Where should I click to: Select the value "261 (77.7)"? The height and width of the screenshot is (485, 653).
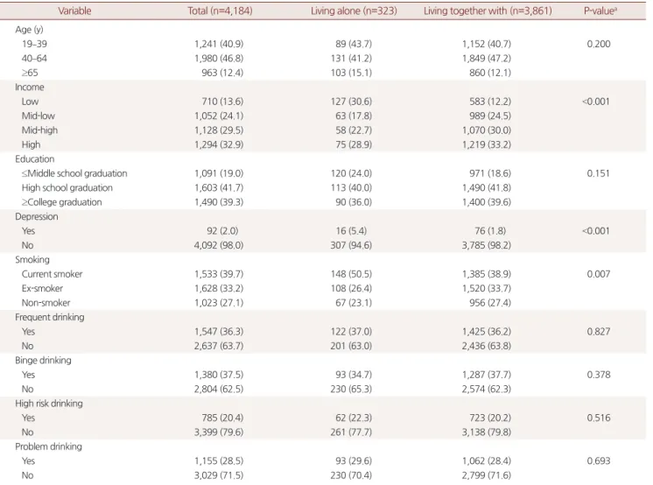(x=351, y=432)
